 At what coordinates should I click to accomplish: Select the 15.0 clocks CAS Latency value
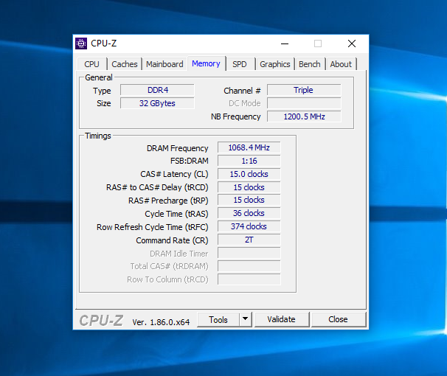tap(249, 174)
